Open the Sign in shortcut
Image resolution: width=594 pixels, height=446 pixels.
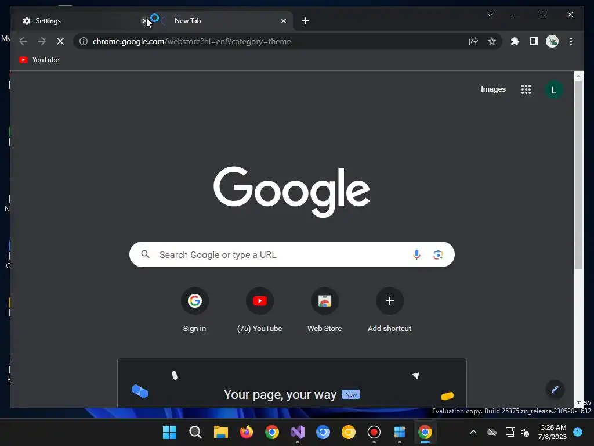pyautogui.click(x=195, y=310)
